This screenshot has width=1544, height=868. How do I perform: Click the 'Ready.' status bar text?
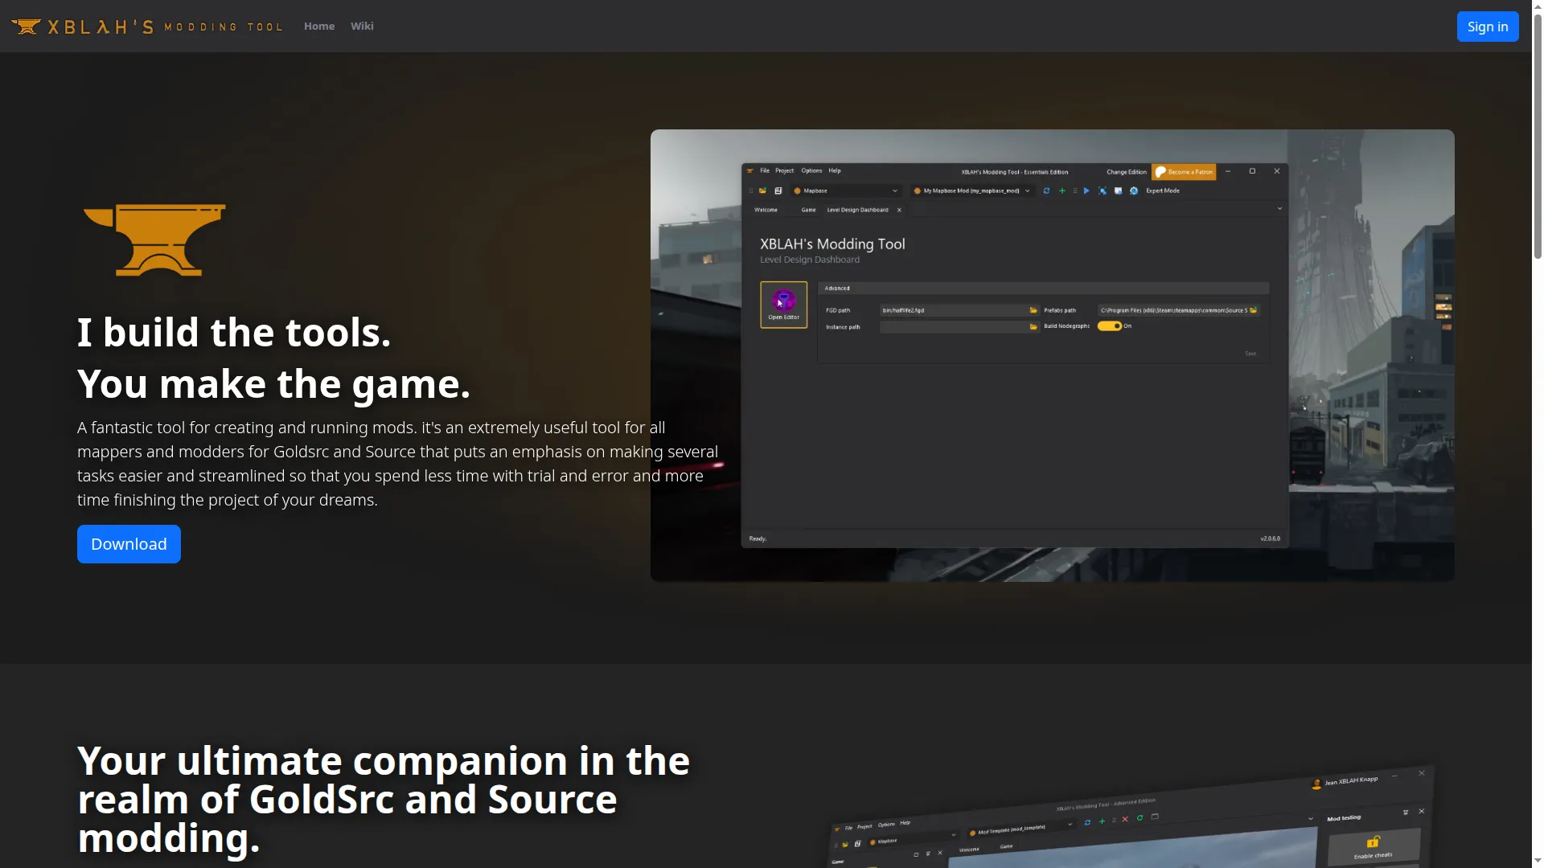click(758, 538)
